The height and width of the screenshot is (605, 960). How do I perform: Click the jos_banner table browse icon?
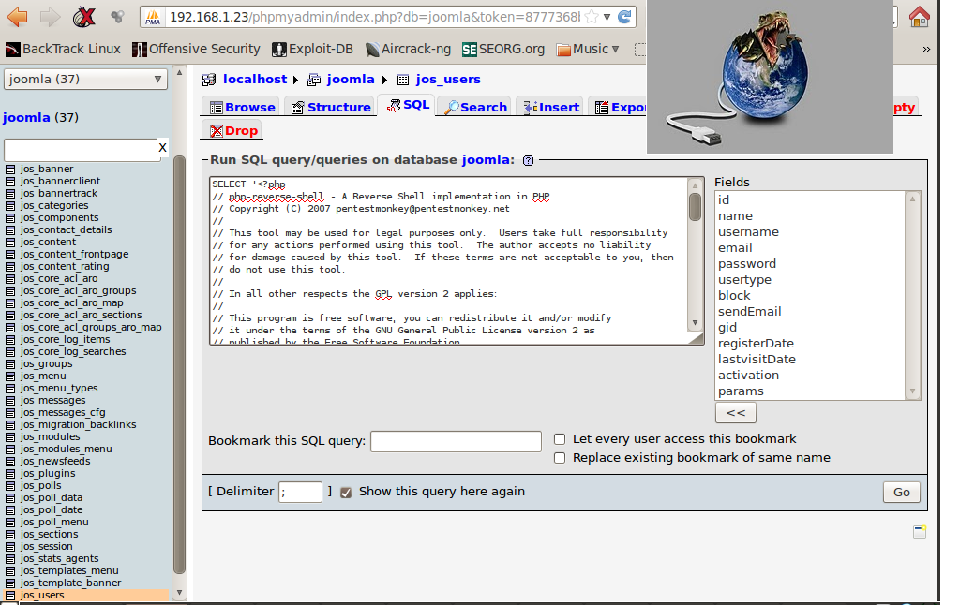[9, 170]
